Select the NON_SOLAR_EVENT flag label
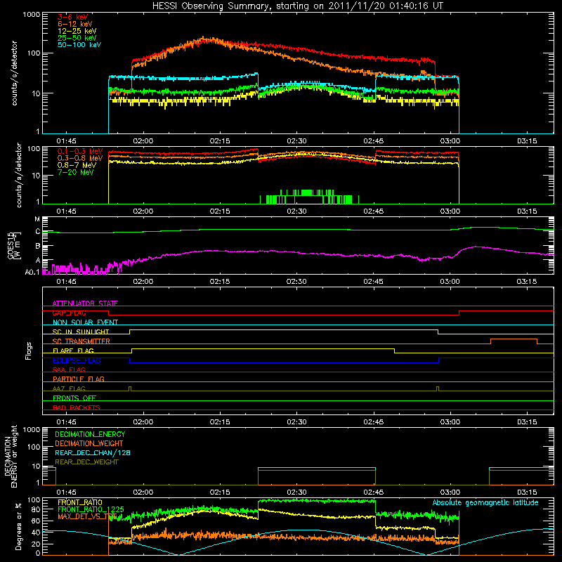Viewport: 562px width, 562px height. pyautogui.click(x=85, y=322)
